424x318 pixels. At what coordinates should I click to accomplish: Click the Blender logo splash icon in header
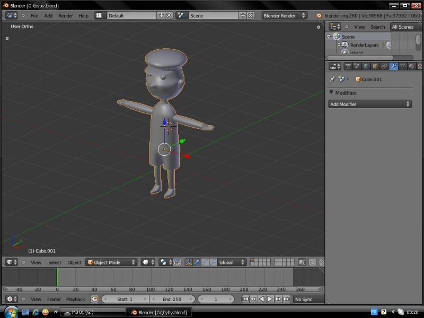(319, 15)
